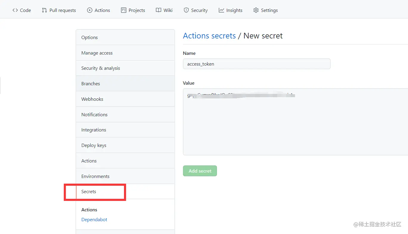
Task: Go to Security & analysis settings
Action: pyautogui.click(x=100, y=68)
